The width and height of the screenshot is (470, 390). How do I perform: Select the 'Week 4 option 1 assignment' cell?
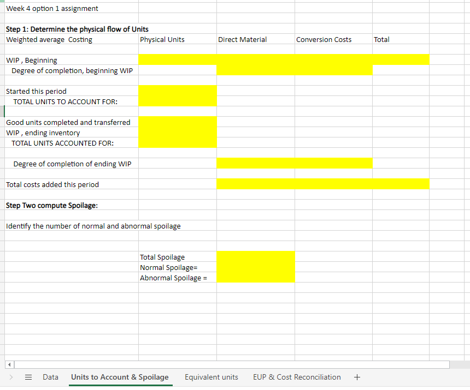pyautogui.click(x=72, y=8)
